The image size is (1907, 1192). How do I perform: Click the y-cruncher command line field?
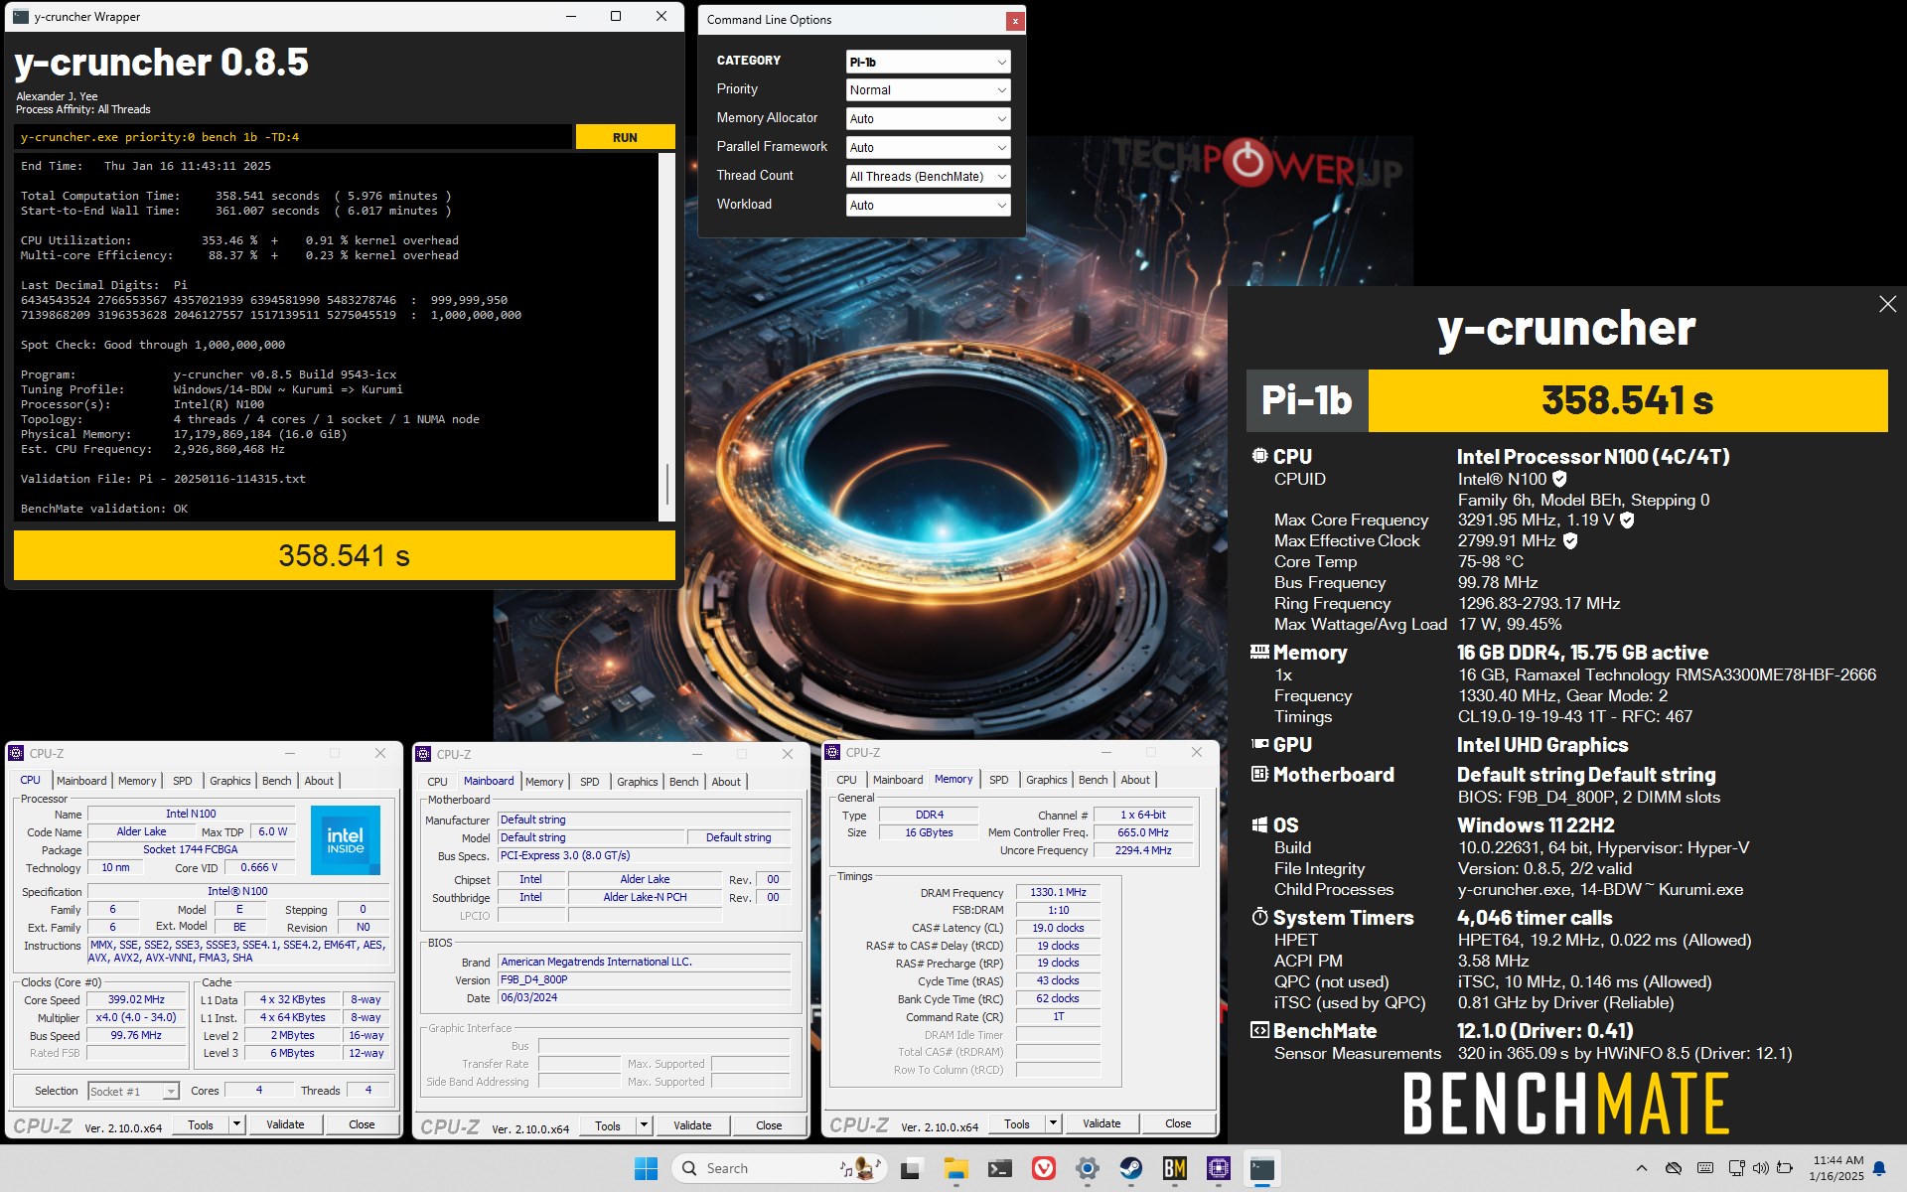click(294, 137)
